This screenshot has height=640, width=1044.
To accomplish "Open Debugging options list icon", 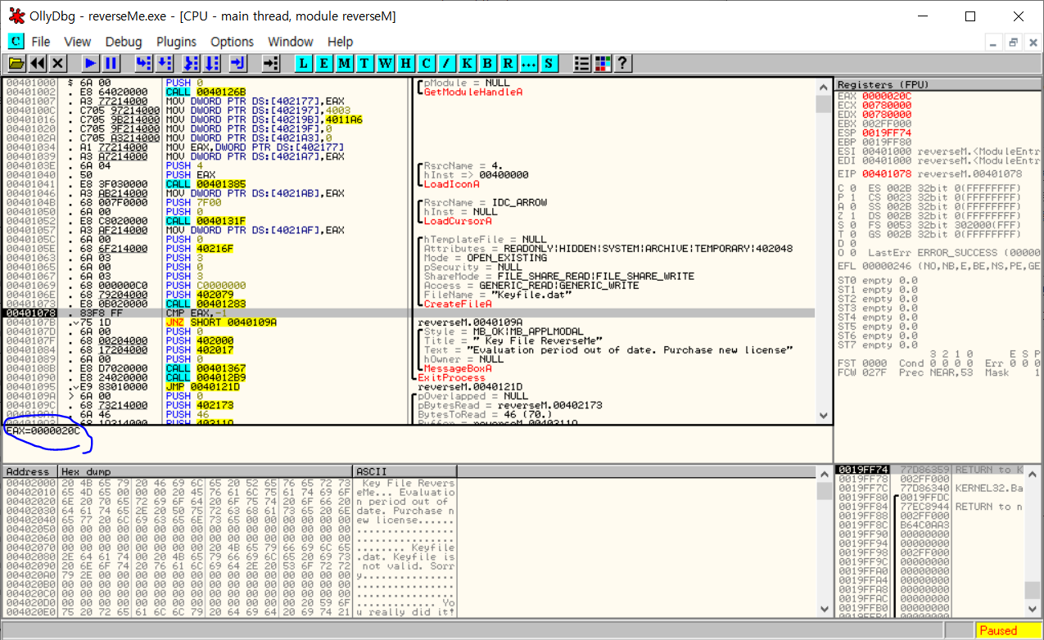I will point(582,63).
